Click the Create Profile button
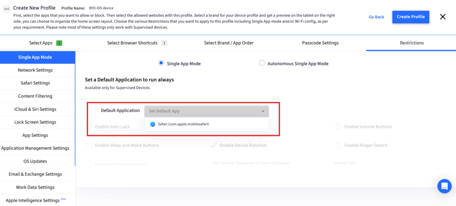The image size is (456, 206). [411, 17]
